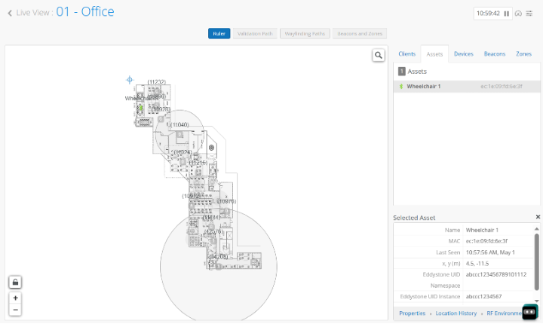Image resolution: width=543 pixels, height=324 pixels.
Task: Open the Properties link
Action: click(412, 313)
